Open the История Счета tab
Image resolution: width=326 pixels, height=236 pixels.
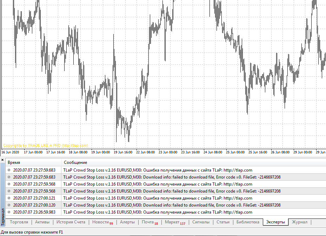tap(71, 222)
